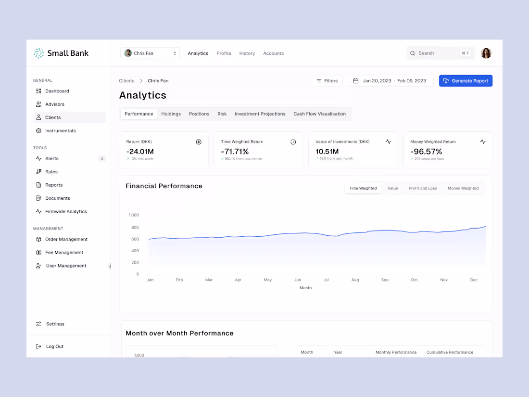Viewport: 529px width, 397px height.
Task: Click the clock icon on Time Weighted Return card
Action: (x=293, y=141)
